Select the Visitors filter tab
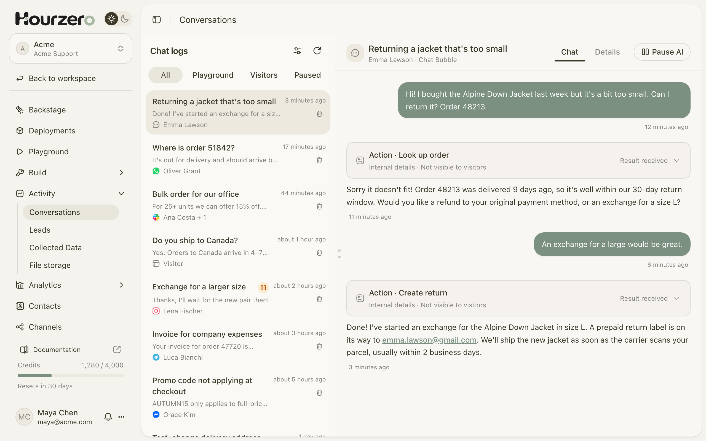 click(x=264, y=75)
